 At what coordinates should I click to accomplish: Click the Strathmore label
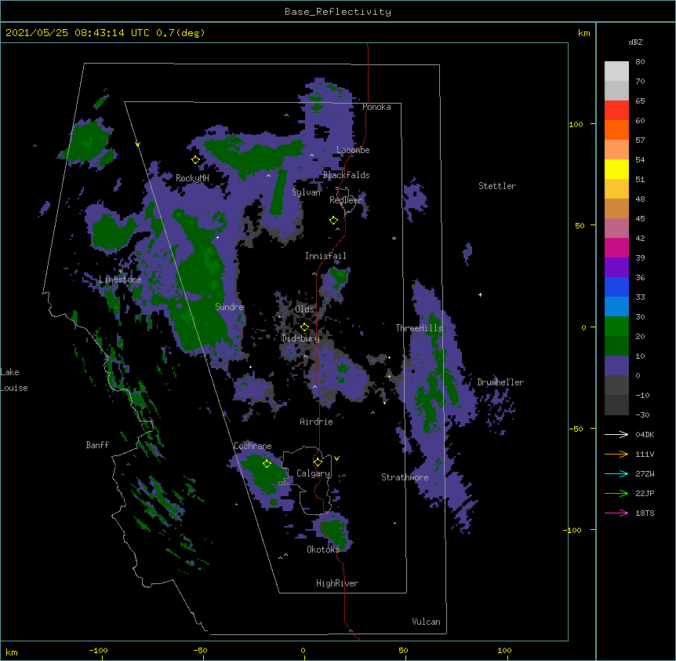[405, 477]
